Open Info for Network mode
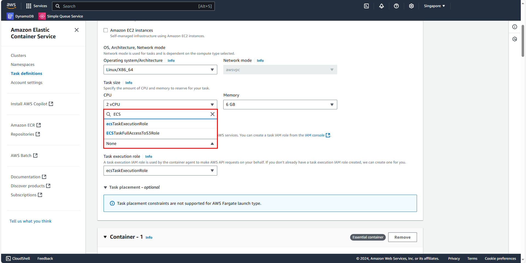 260,61
